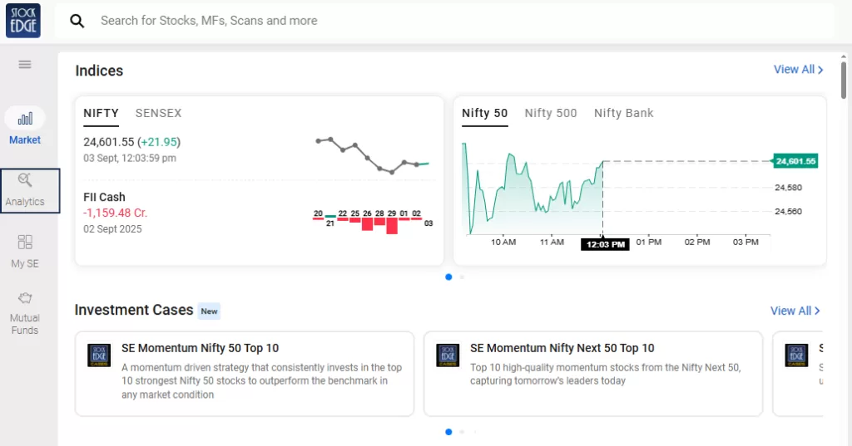Click the FII Cash -1,159.48 Cr. value
This screenshot has width=852, height=446.
[115, 213]
